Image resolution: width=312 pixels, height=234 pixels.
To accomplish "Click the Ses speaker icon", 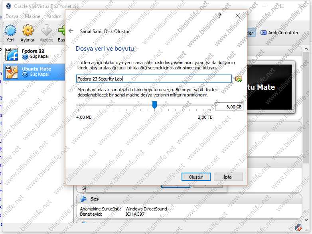I will coord(83,199).
